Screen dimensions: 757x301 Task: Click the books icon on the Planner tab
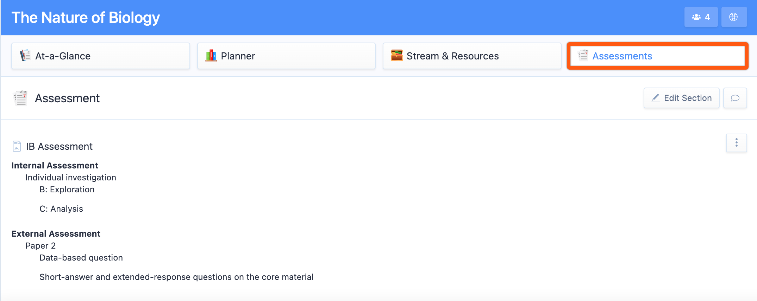211,56
